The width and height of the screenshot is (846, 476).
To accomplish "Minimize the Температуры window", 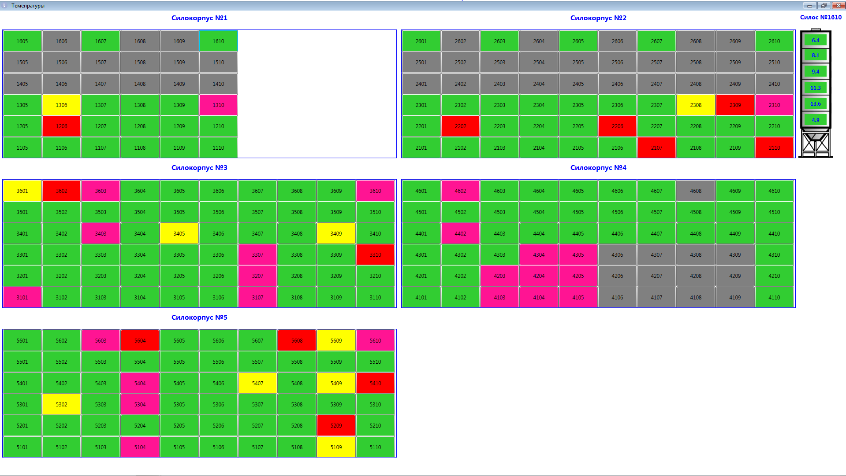I will [809, 5].
